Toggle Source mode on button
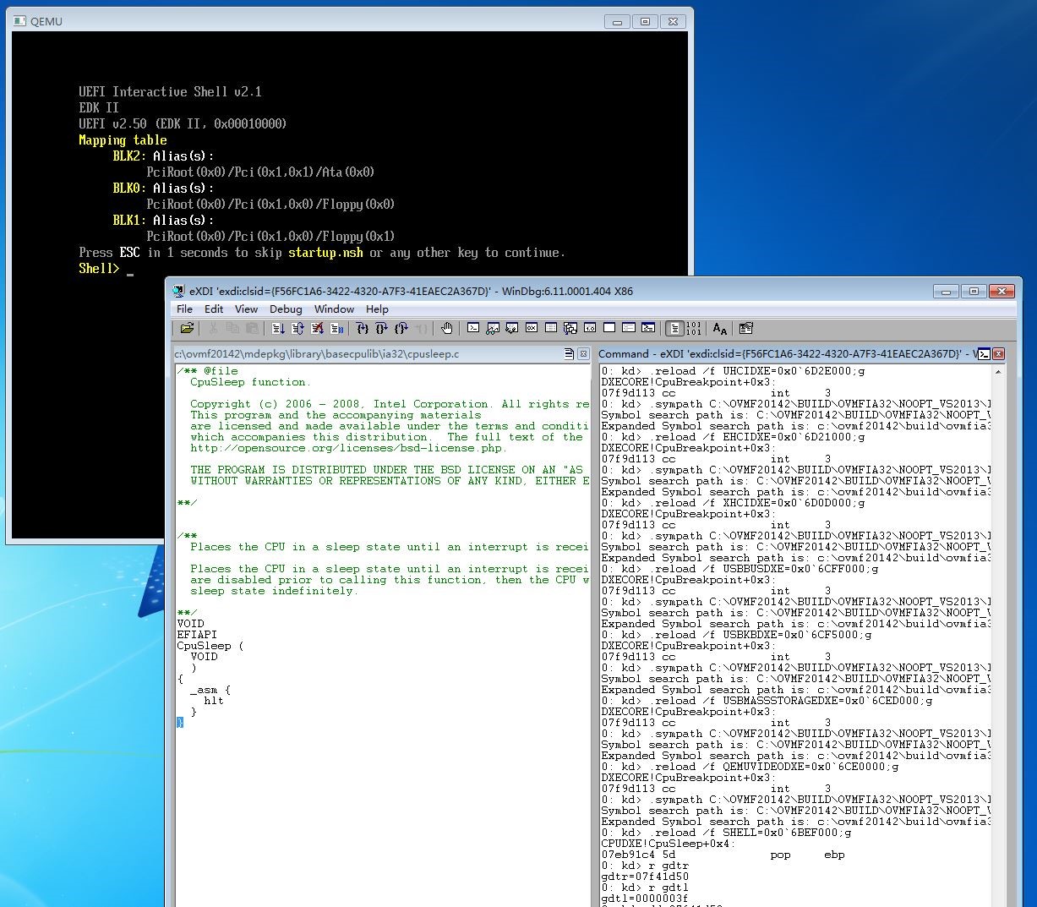Viewport: 1037px width, 907px height. point(674,328)
